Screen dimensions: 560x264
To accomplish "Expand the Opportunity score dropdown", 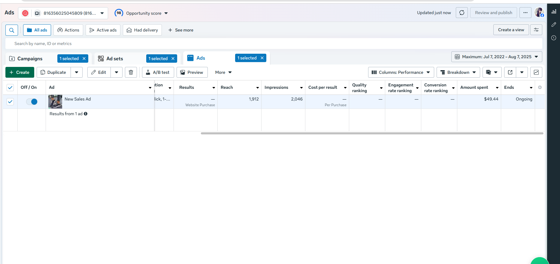I will pos(166,13).
